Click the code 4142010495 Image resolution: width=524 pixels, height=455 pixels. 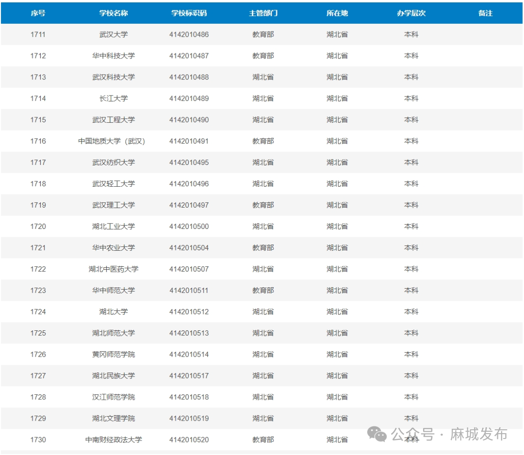(189, 162)
